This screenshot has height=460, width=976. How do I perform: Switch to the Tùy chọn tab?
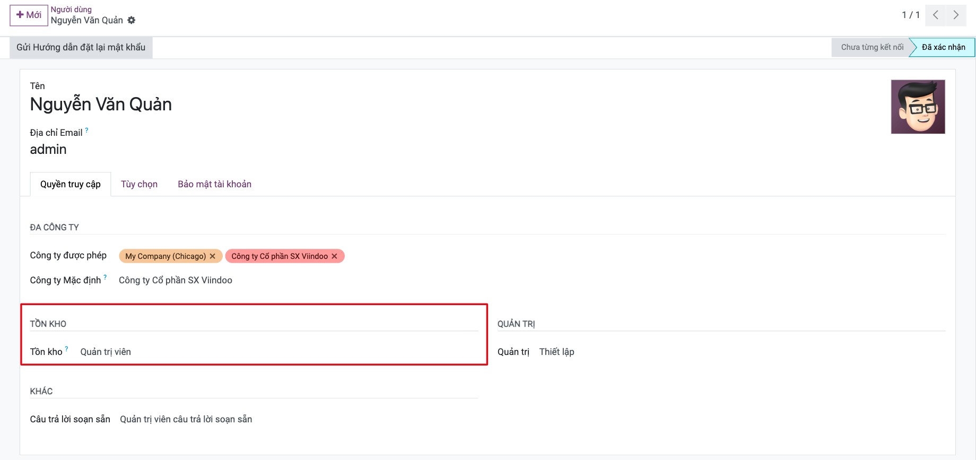pos(139,184)
